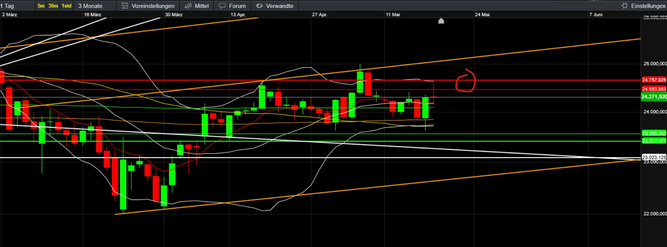Click the Mittel candlestick chart icon

(188, 6)
